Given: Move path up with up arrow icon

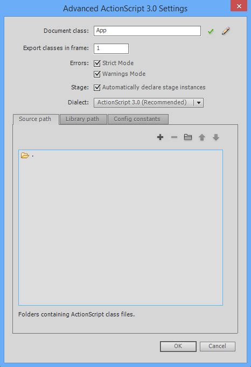Looking at the screenshot, I should [202, 137].
